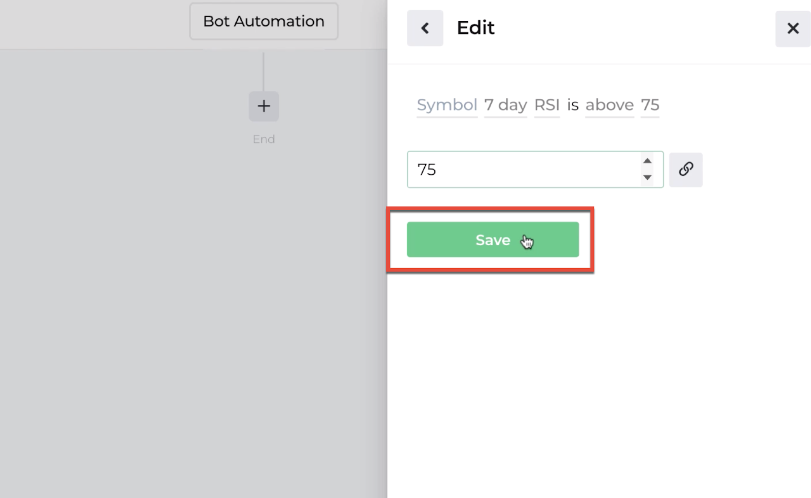Edit the 7 day period parameter

(x=505, y=105)
